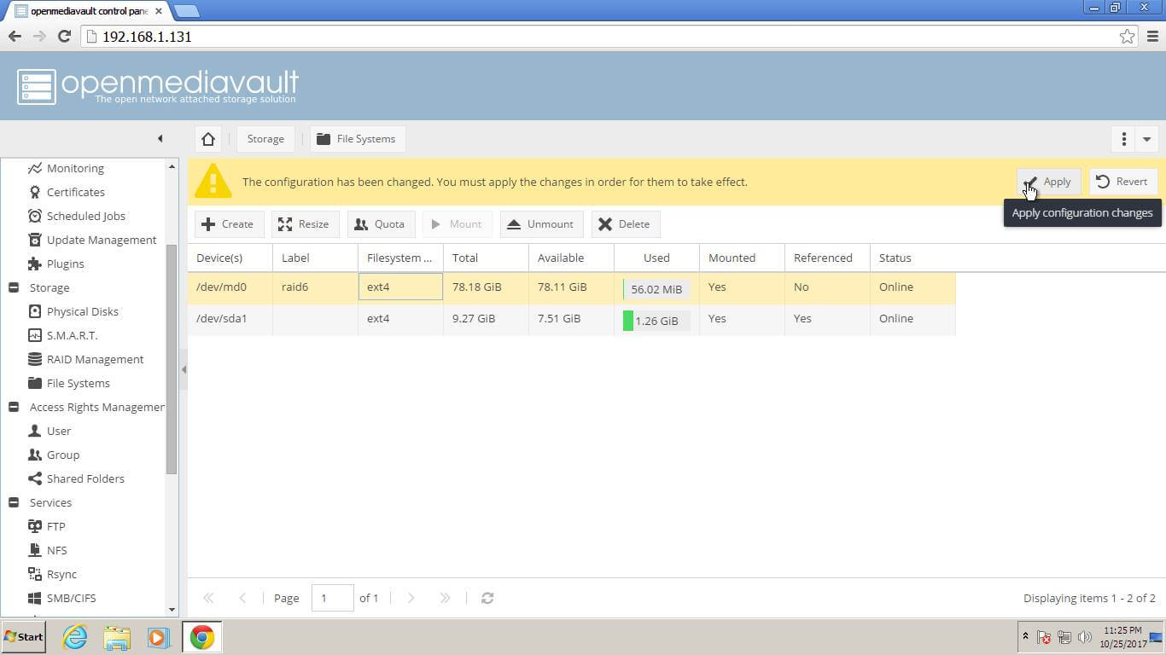This screenshot has height=655, width=1166.
Task: Select the /dev/md0 row
Action: (x=571, y=287)
